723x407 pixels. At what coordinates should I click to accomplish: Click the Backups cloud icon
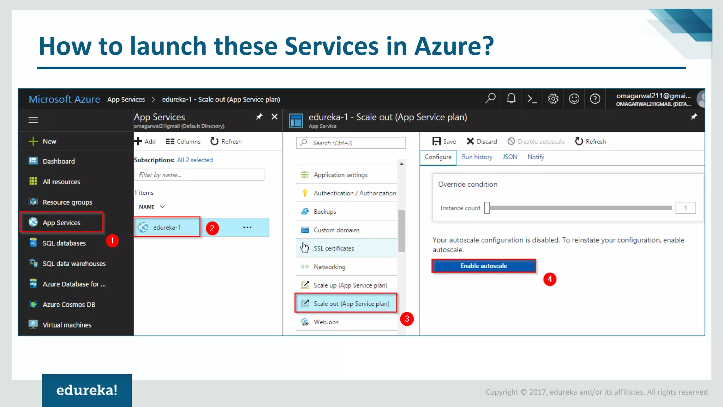pyautogui.click(x=305, y=211)
